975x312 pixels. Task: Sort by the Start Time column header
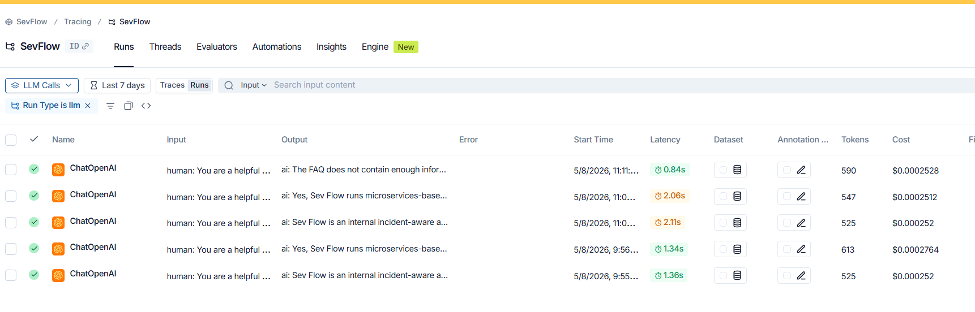click(593, 140)
